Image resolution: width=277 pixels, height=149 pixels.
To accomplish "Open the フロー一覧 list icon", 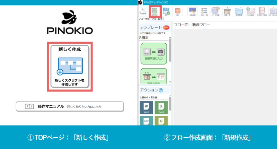I will pos(204,11).
